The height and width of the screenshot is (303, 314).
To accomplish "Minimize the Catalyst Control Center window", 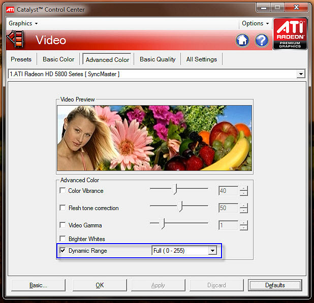I will point(264,8).
